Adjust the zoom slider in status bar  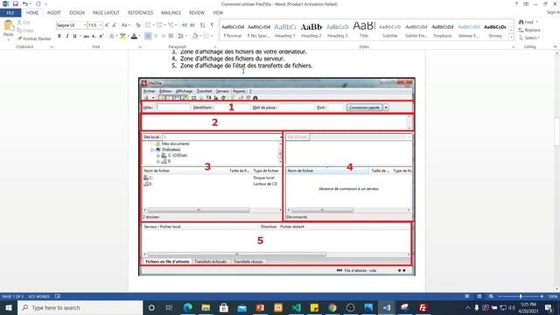[521, 297]
